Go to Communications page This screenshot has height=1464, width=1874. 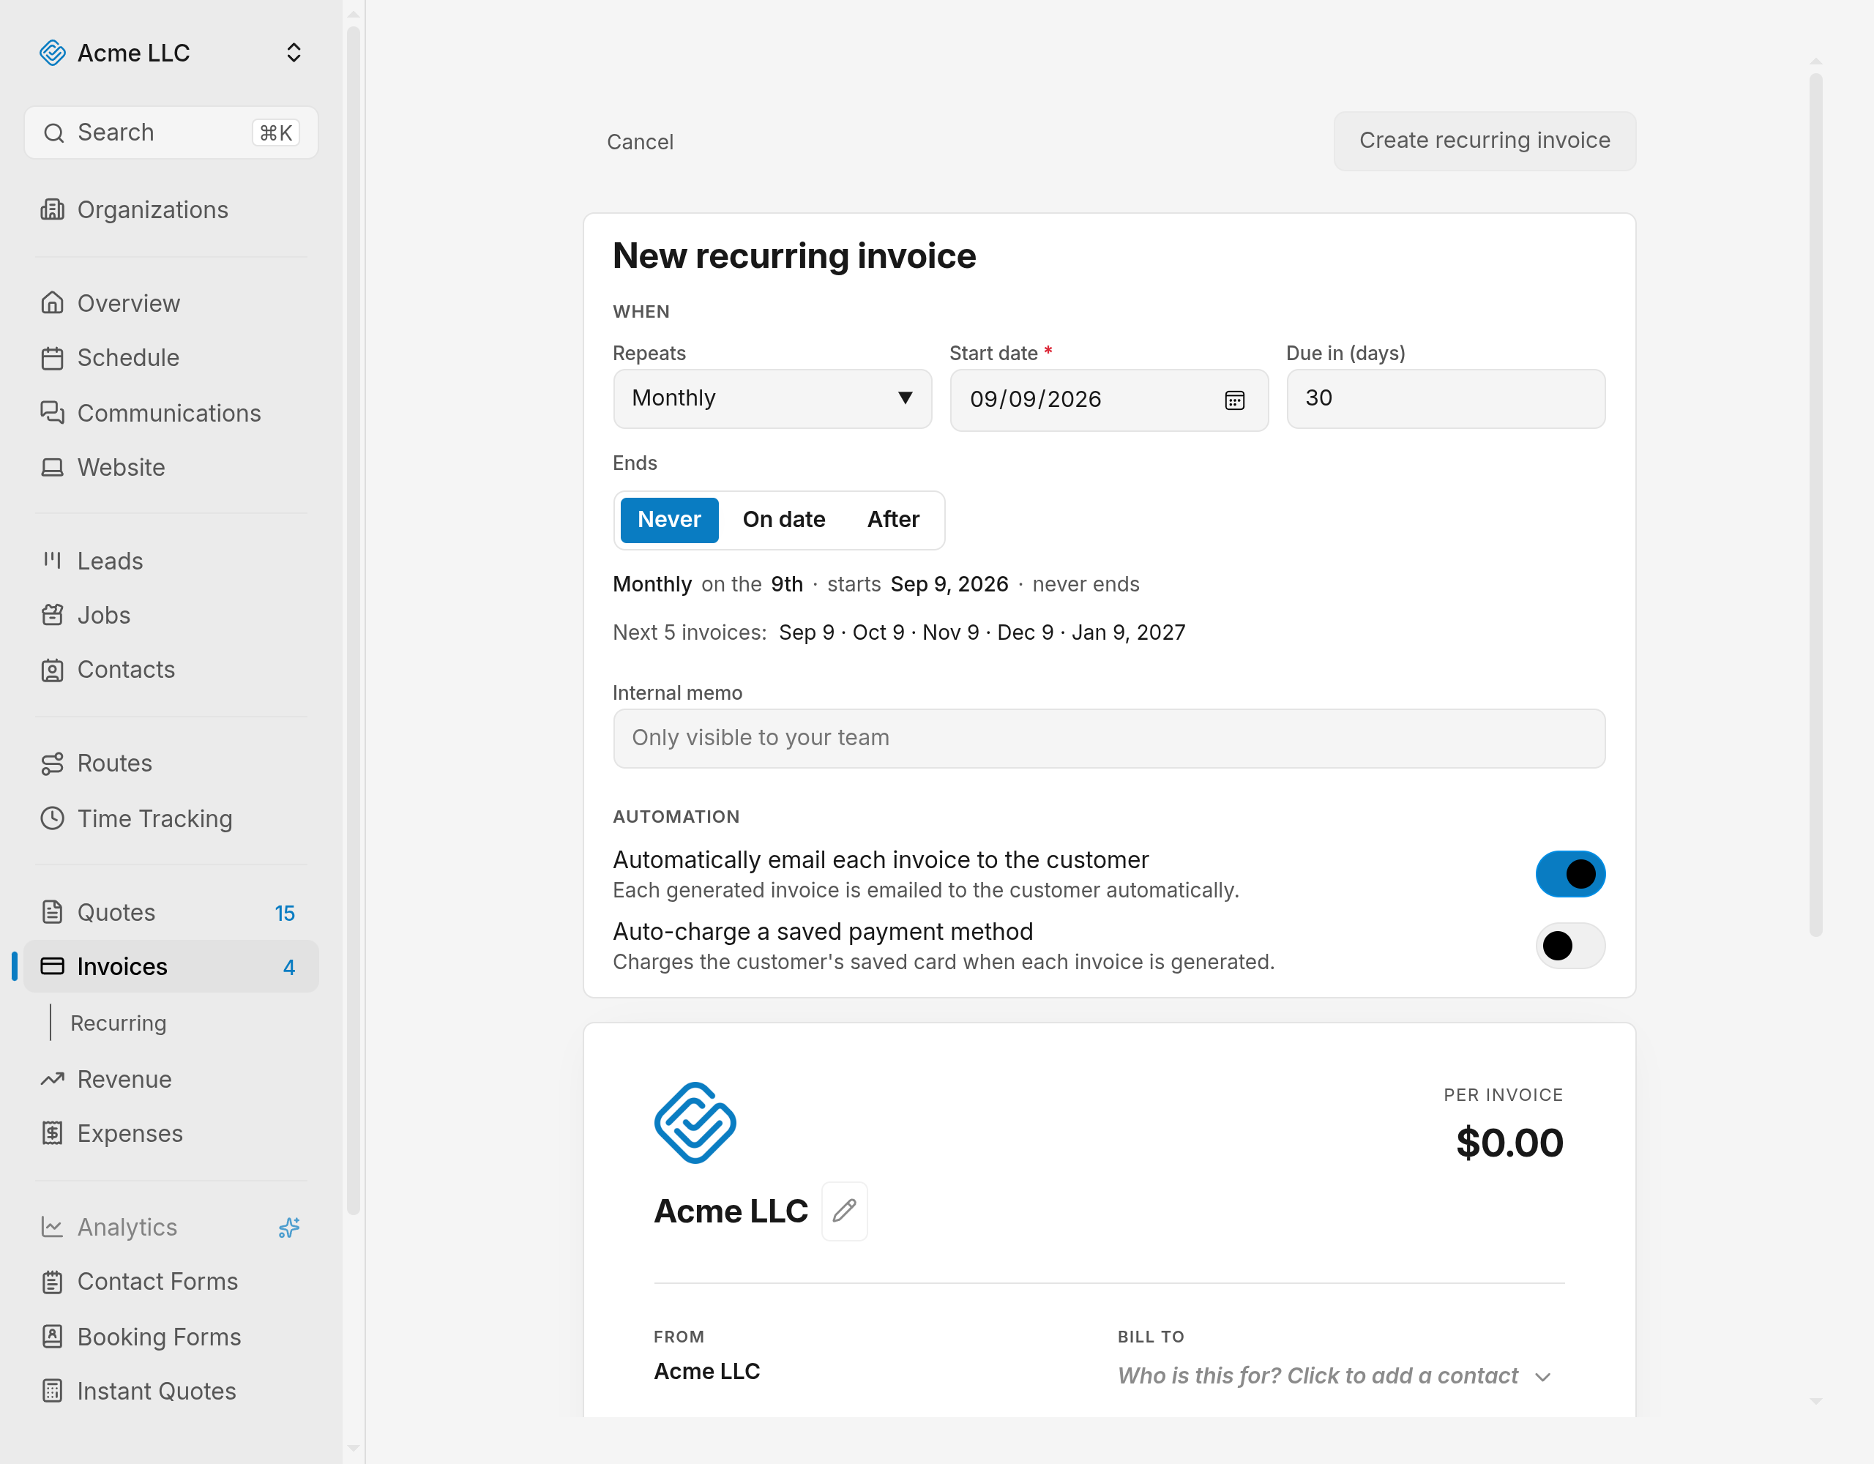point(171,413)
